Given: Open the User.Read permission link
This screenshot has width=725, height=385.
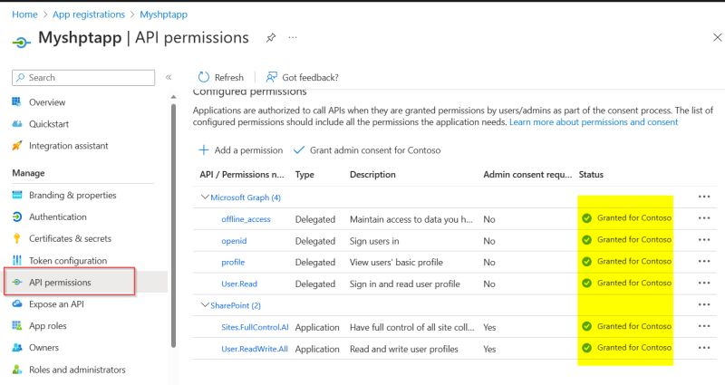Looking at the screenshot, I should coord(239,284).
